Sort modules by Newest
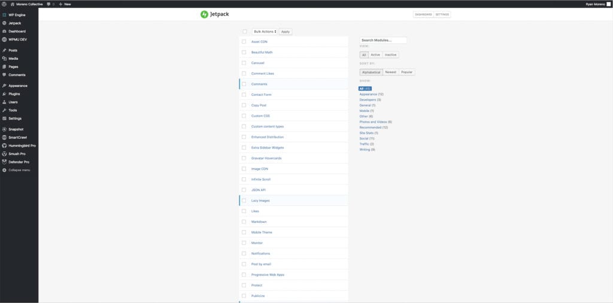 (391, 72)
